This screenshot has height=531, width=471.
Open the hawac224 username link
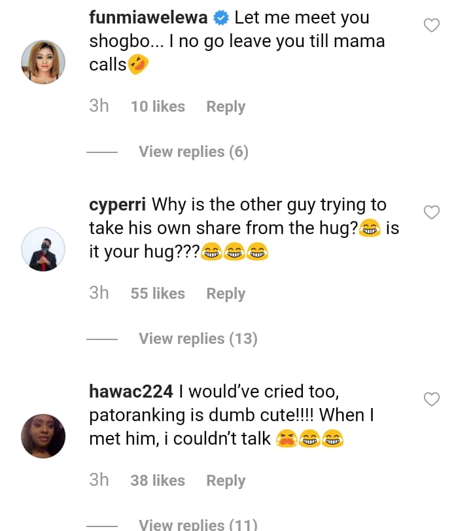pyautogui.click(x=131, y=392)
